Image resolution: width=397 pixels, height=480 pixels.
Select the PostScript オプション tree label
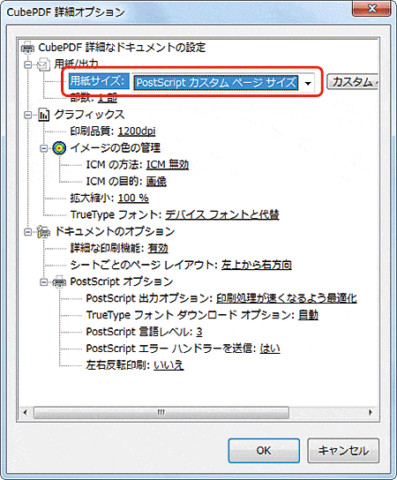point(122,281)
